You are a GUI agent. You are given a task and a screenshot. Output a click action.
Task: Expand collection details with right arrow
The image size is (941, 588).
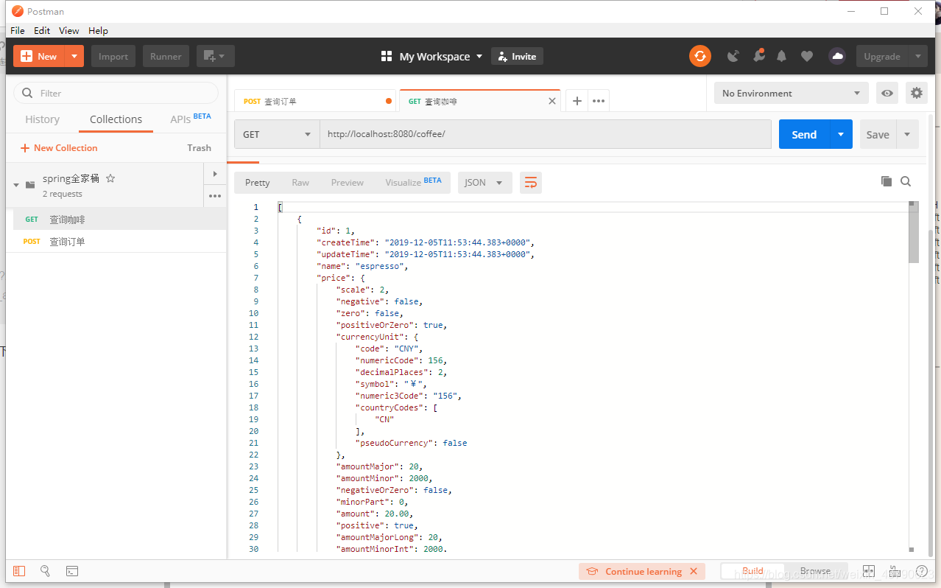pos(215,174)
